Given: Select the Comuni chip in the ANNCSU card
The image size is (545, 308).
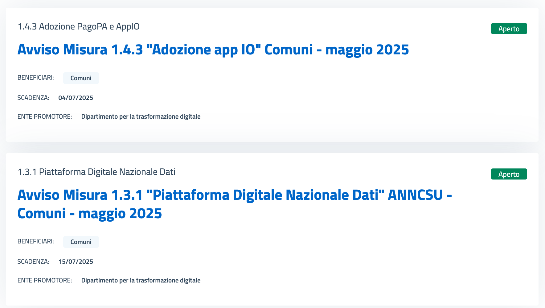Looking at the screenshot, I should pyautogui.click(x=81, y=242).
